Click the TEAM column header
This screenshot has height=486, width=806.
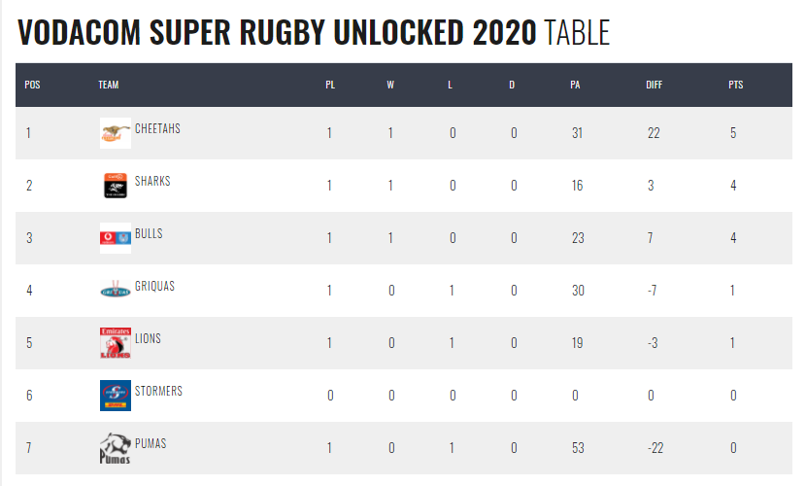pyautogui.click(x=108, y=85)
